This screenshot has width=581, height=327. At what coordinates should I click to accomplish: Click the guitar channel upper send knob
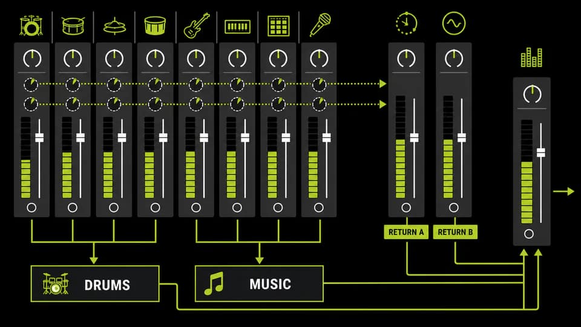tap(195, 85)
